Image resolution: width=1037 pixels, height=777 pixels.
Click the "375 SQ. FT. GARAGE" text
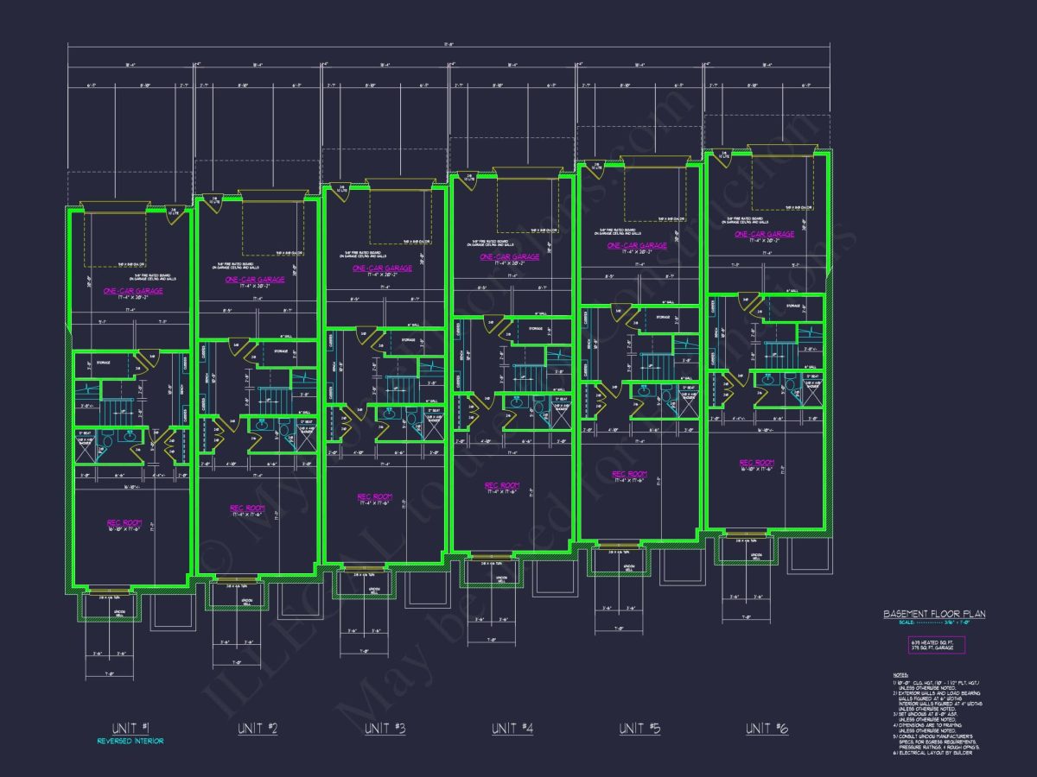coord(932,648)
